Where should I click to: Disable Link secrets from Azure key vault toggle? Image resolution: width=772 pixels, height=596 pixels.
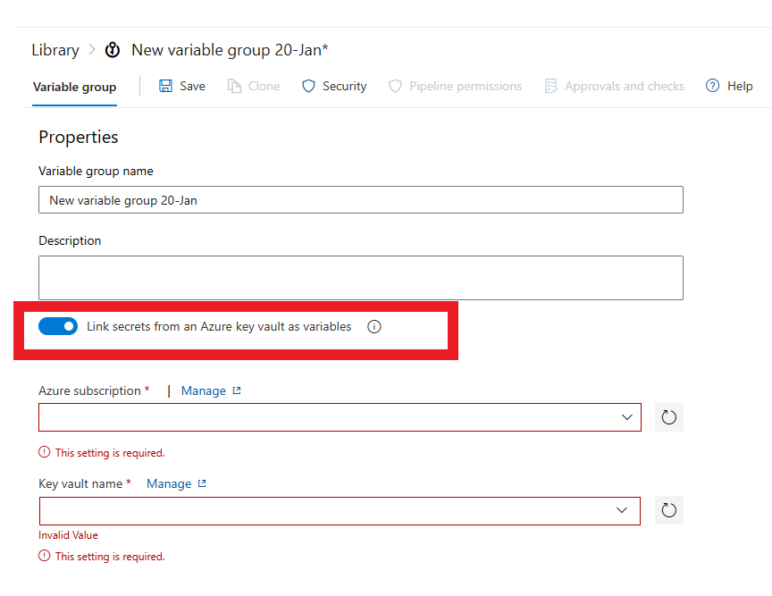coord(58,326)
